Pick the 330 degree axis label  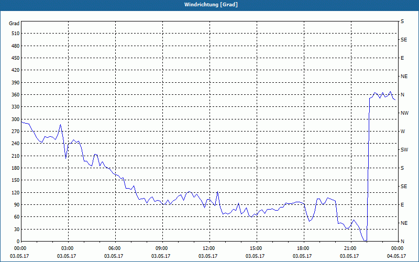click(x=16, y=107)
